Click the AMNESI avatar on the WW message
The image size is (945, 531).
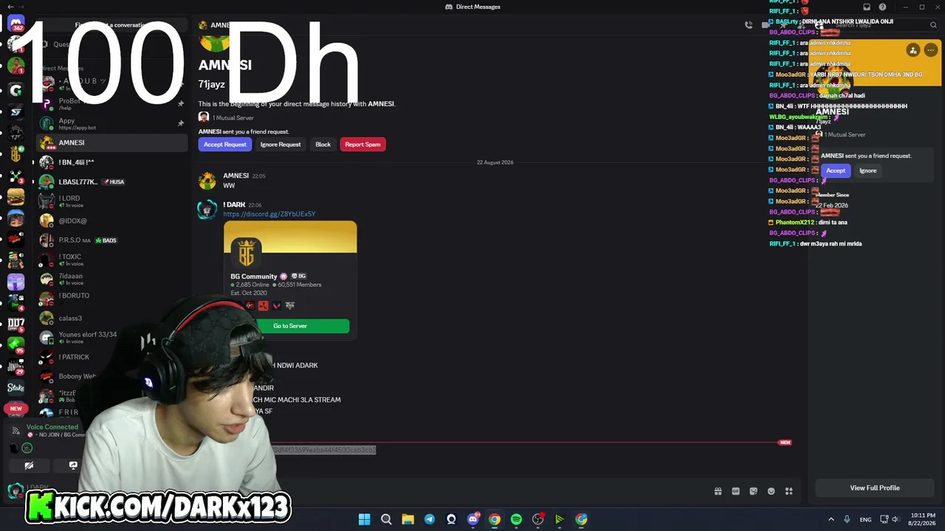pyautogui.click(x=207, y=181)
